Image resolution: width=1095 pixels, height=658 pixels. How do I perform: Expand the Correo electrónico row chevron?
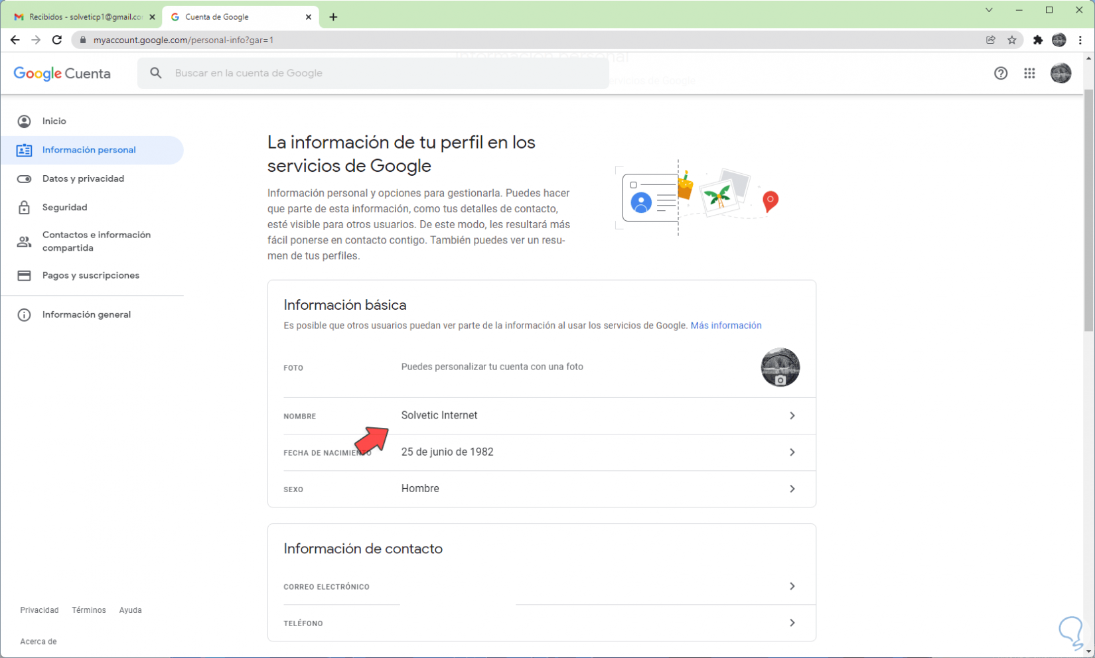tap(792, 586)
